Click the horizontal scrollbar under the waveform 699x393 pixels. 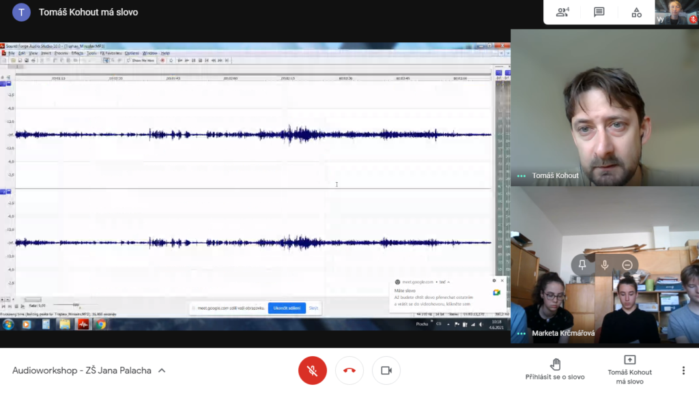[33, 300]
